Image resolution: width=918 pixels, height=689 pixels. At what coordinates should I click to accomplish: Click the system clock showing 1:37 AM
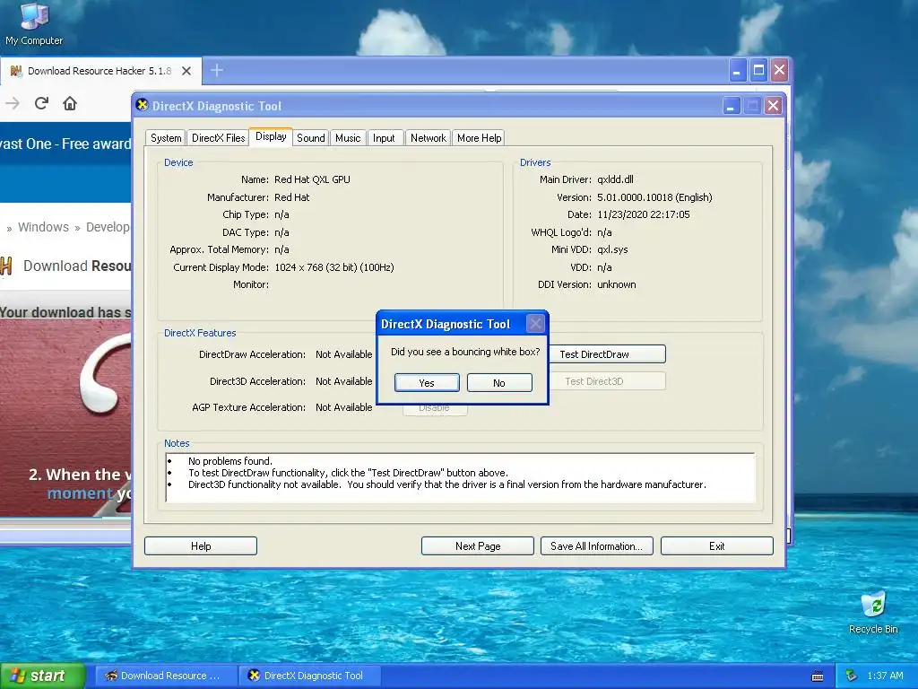click(x=885, y=676)
